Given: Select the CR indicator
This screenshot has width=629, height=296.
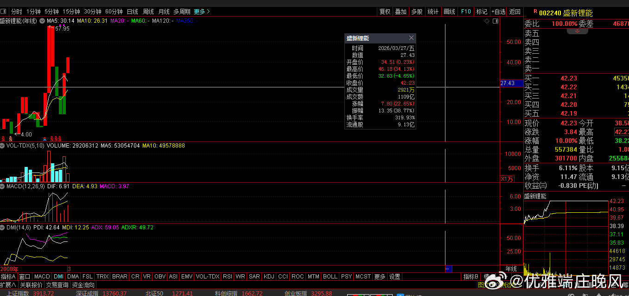Looking at the screenshot, I should [135, 277].
